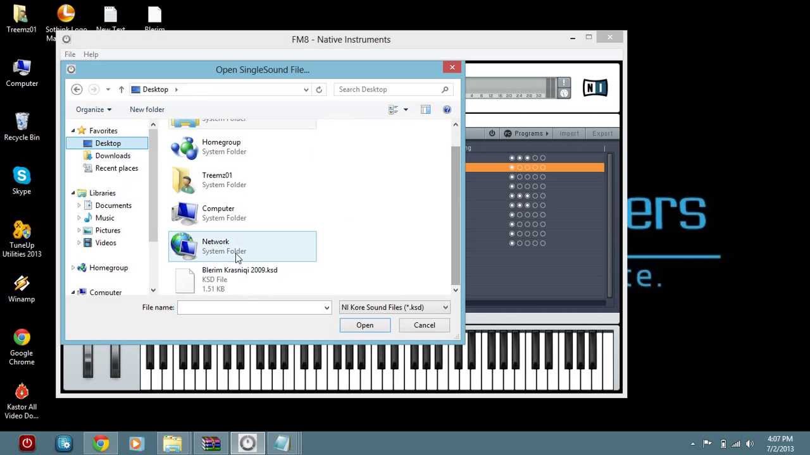The image size is (810, 455).
Task: Open address bar previous locations dropdown
Action: [306, 90]
